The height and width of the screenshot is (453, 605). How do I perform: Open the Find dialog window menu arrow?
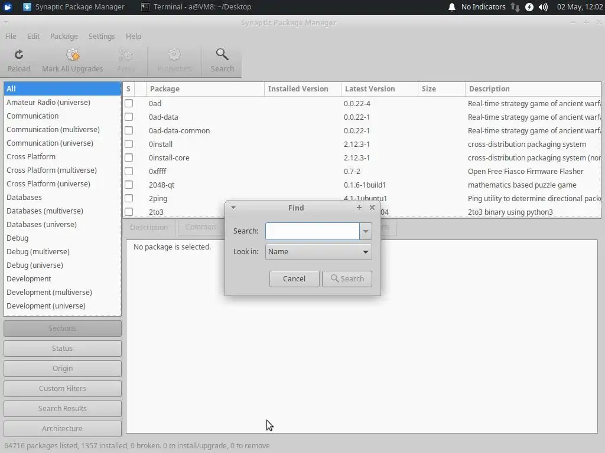click(233, 208)
